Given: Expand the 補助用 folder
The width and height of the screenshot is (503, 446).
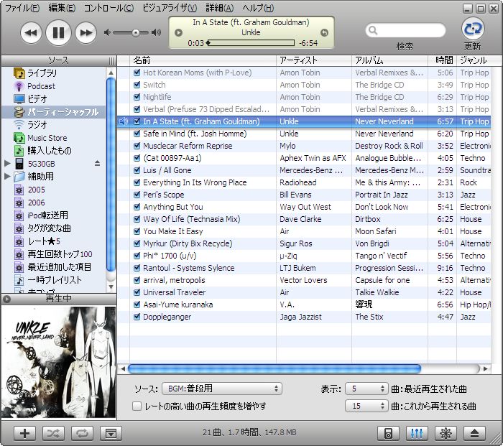Looking at the screenshot, I should [x=7, y=176].
